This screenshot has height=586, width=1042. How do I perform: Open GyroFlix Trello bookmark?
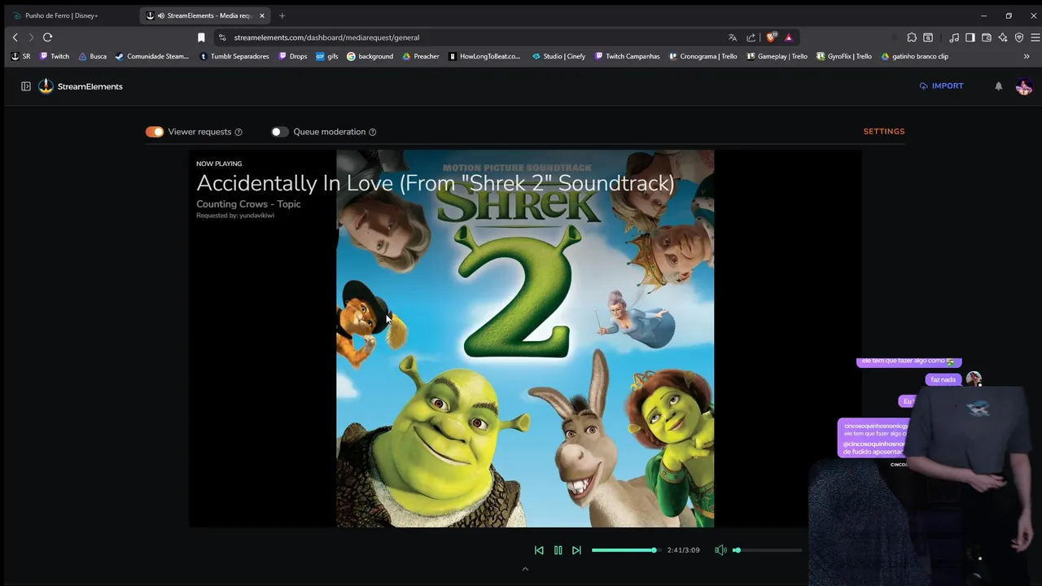(844, 56)
